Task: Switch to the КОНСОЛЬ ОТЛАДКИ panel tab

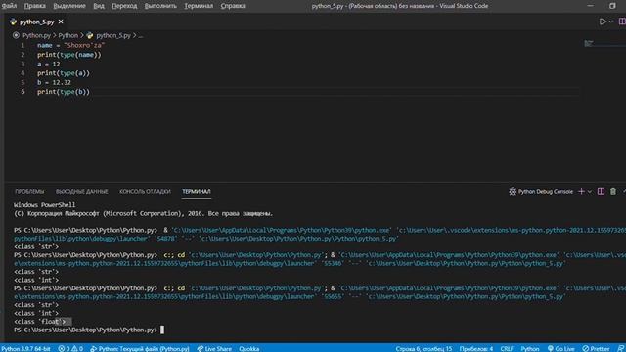Action: [145, 192]
